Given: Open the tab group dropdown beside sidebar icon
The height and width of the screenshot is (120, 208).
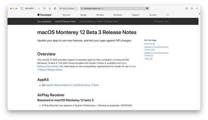Looking at the screenshot, I should pyautogui.click(x=30, y=8).
